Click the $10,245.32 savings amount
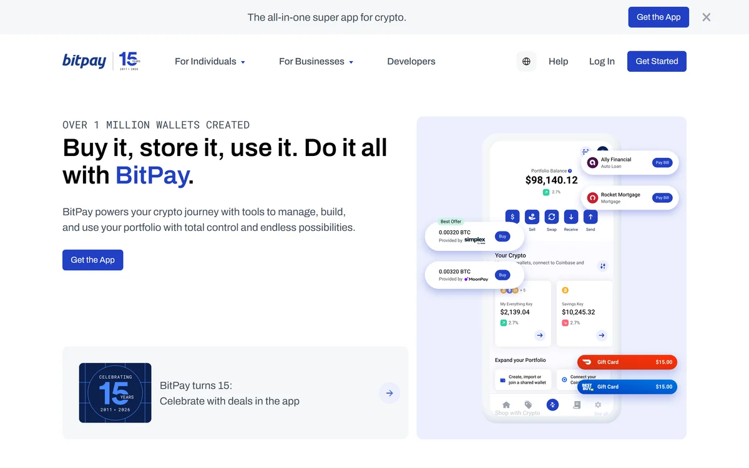 (x=578, y=312)
